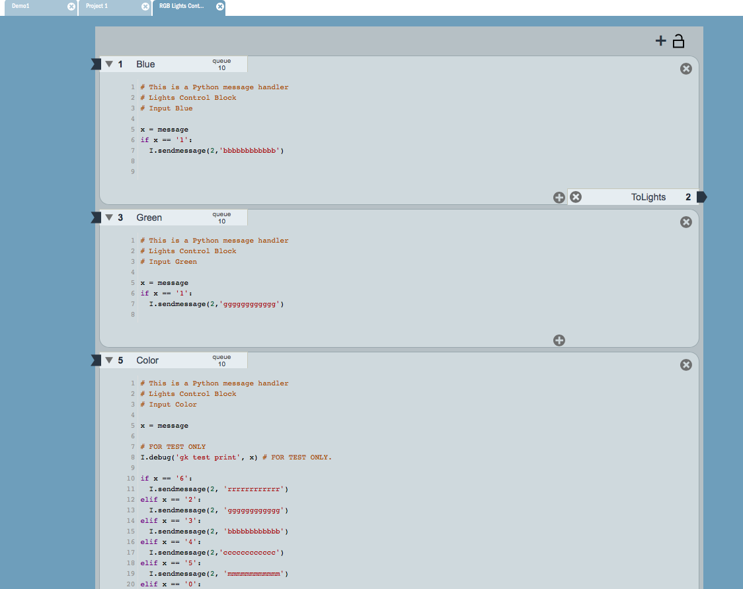The width and height of the screenshot is (743, 589).
Task: Close the Demo1 tab
Action: click(71, 7)
